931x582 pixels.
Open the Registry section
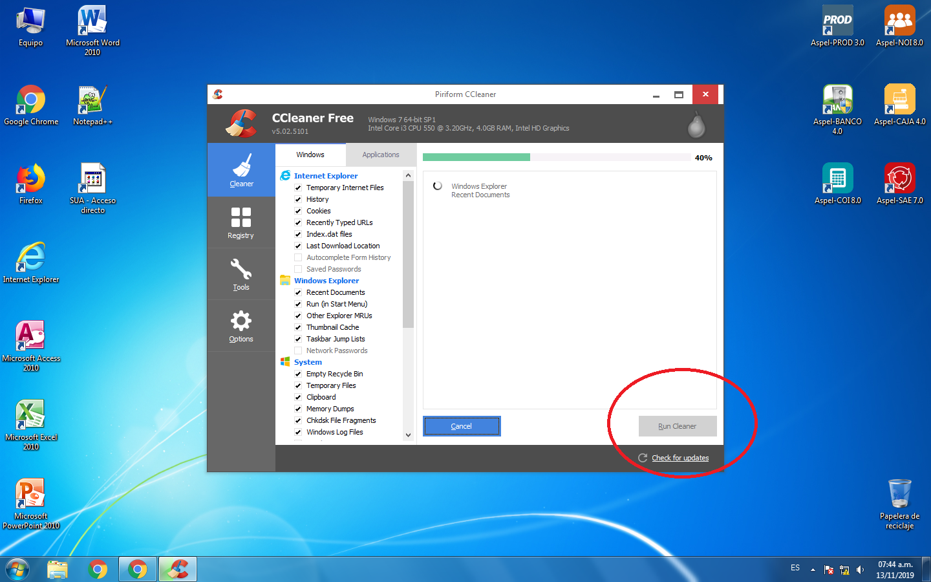(241, 222)
